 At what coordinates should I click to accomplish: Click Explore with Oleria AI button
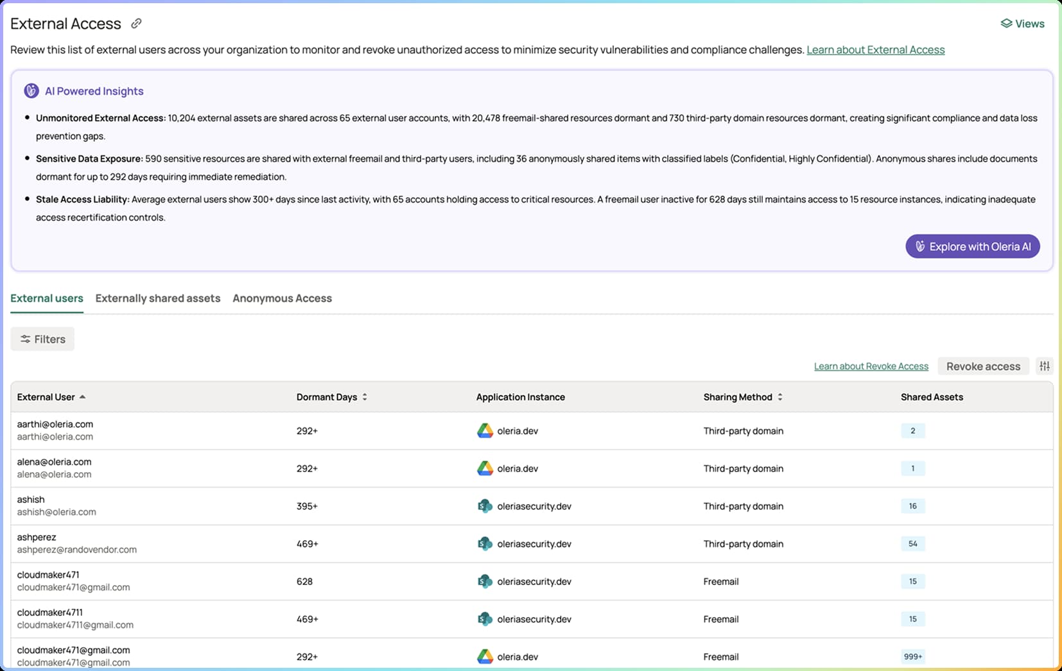(972, 246)
